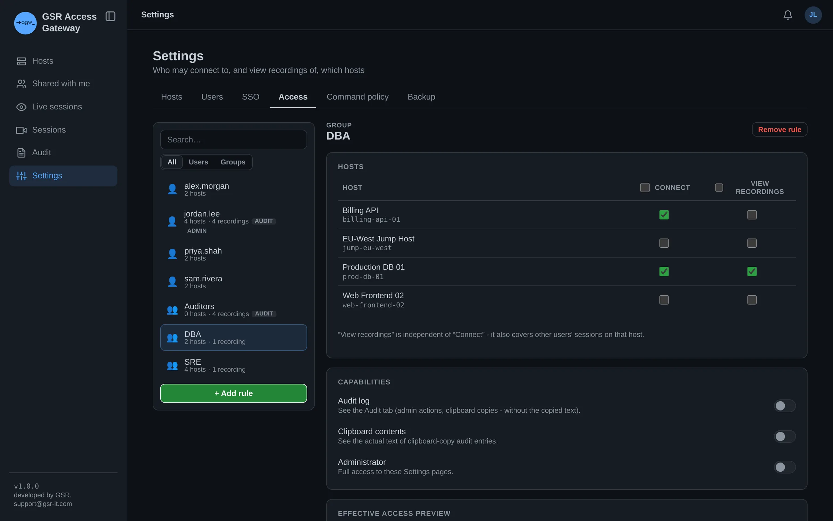This screenshot has height=521, width=833.
Task: Open Shared with me page
Action: click(63, 84)
